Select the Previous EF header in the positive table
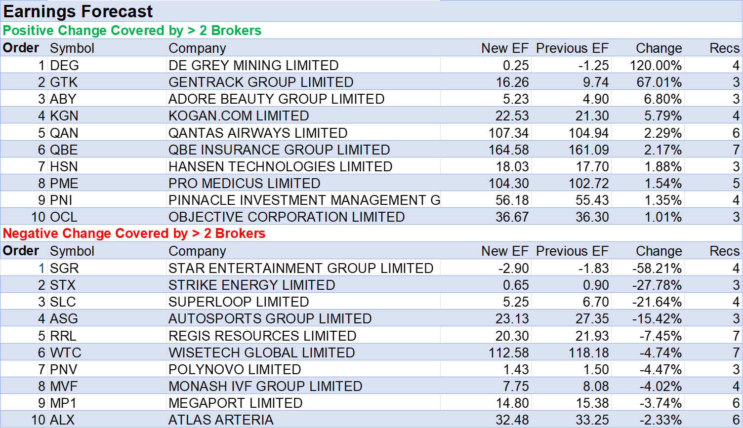 (x=572, y=48)
